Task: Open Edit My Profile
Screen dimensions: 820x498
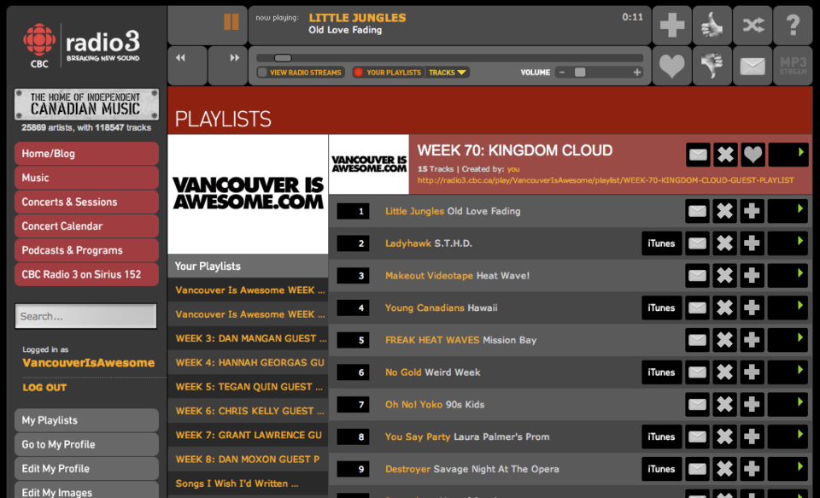Action: 86,469
